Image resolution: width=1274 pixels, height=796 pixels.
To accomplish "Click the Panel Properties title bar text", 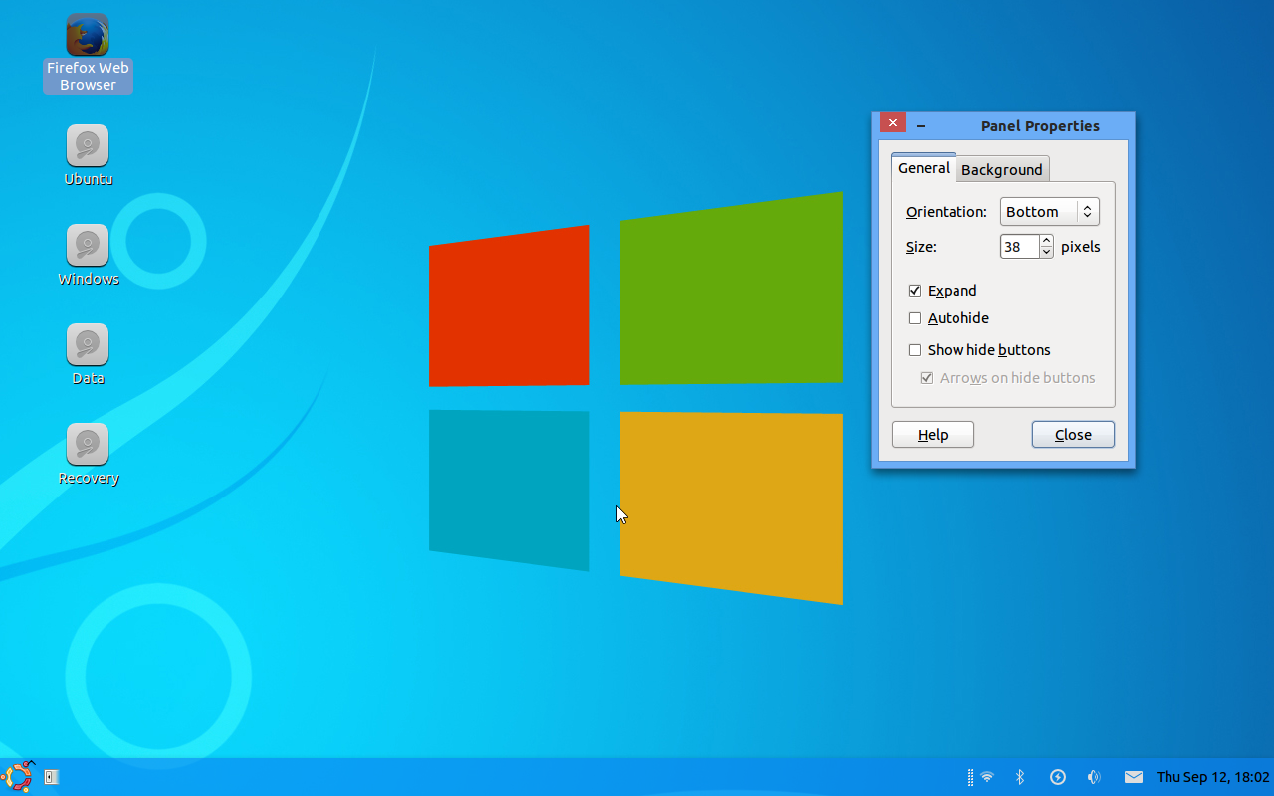I will [1040, 126].
